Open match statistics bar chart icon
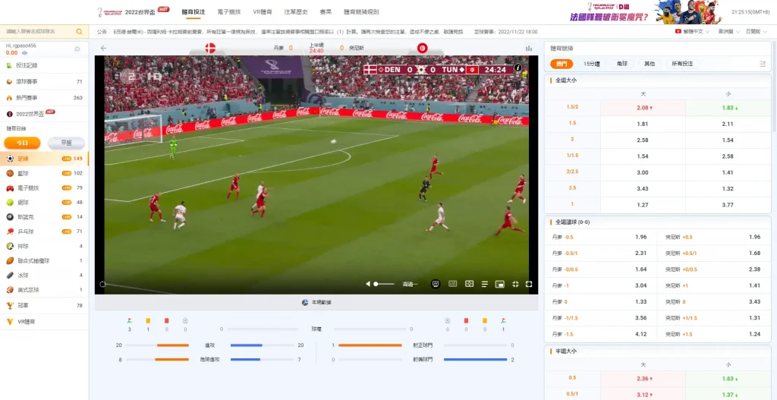Image resolution: width=777 pixels, height=400 pixels. click(x=528, y=48)
